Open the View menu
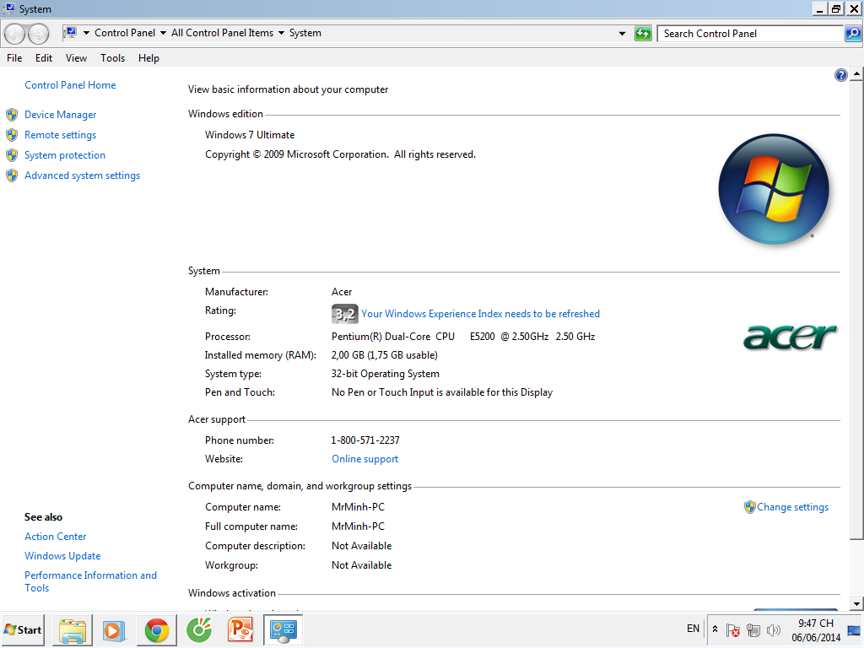 (x=76, y=58)
